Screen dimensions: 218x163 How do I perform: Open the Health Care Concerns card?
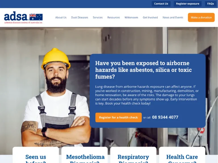coord(182,155)
